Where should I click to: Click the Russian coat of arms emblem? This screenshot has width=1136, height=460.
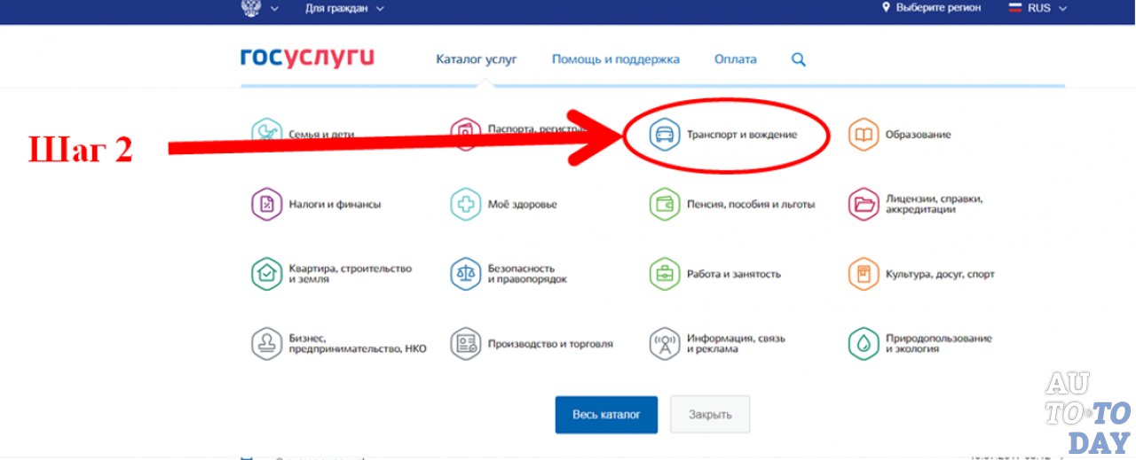(x=250, y=8)
